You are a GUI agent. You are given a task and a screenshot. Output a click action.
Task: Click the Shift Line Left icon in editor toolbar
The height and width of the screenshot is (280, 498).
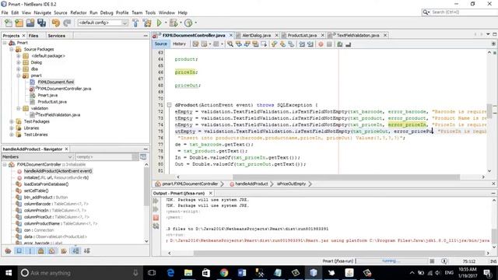coord(302,44)
